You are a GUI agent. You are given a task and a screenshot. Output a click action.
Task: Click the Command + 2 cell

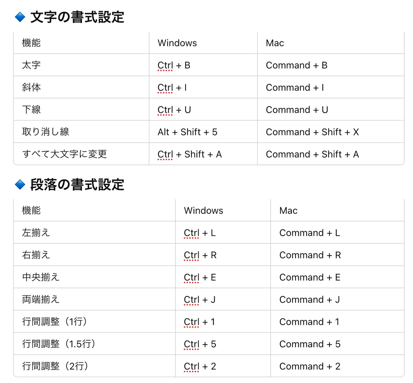point(337,366)
